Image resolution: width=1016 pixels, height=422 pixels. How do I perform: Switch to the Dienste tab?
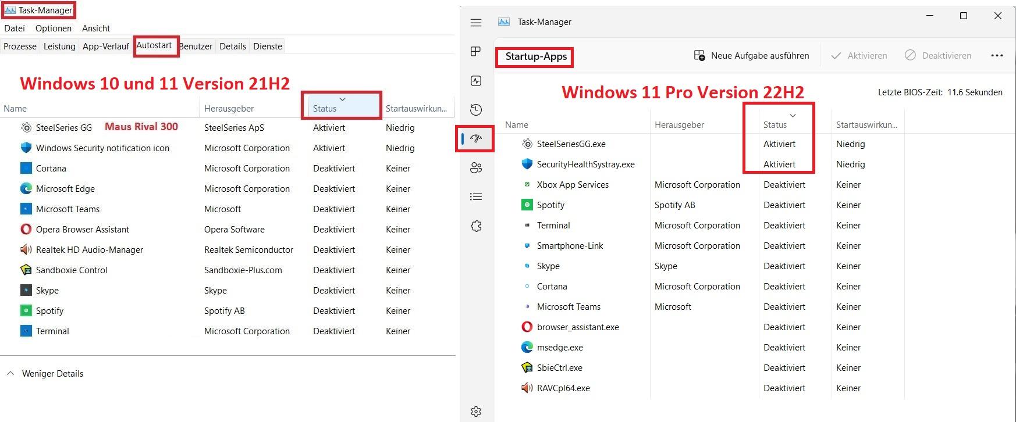pyautogui.click(x=268, y=46)
